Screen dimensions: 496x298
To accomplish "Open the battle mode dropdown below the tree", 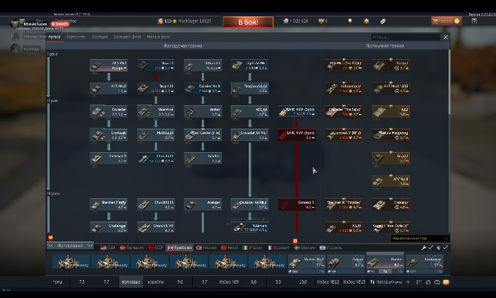I will tap(420, 238).
